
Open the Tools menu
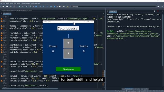click(x=32, y=3)
